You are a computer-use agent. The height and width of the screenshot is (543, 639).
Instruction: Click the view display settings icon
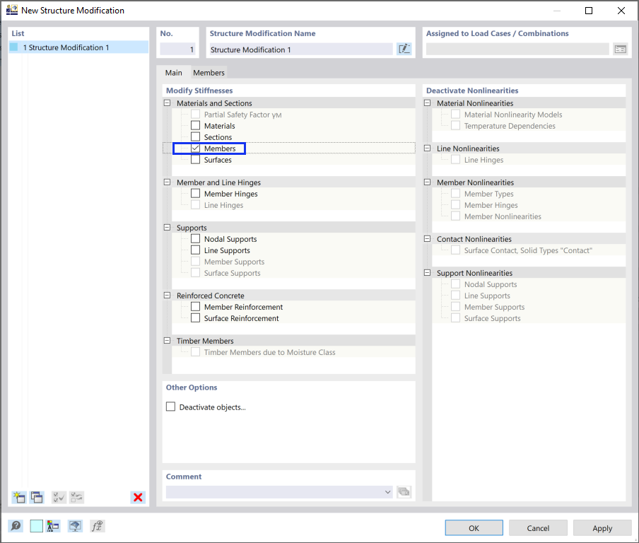click(75, 526)
